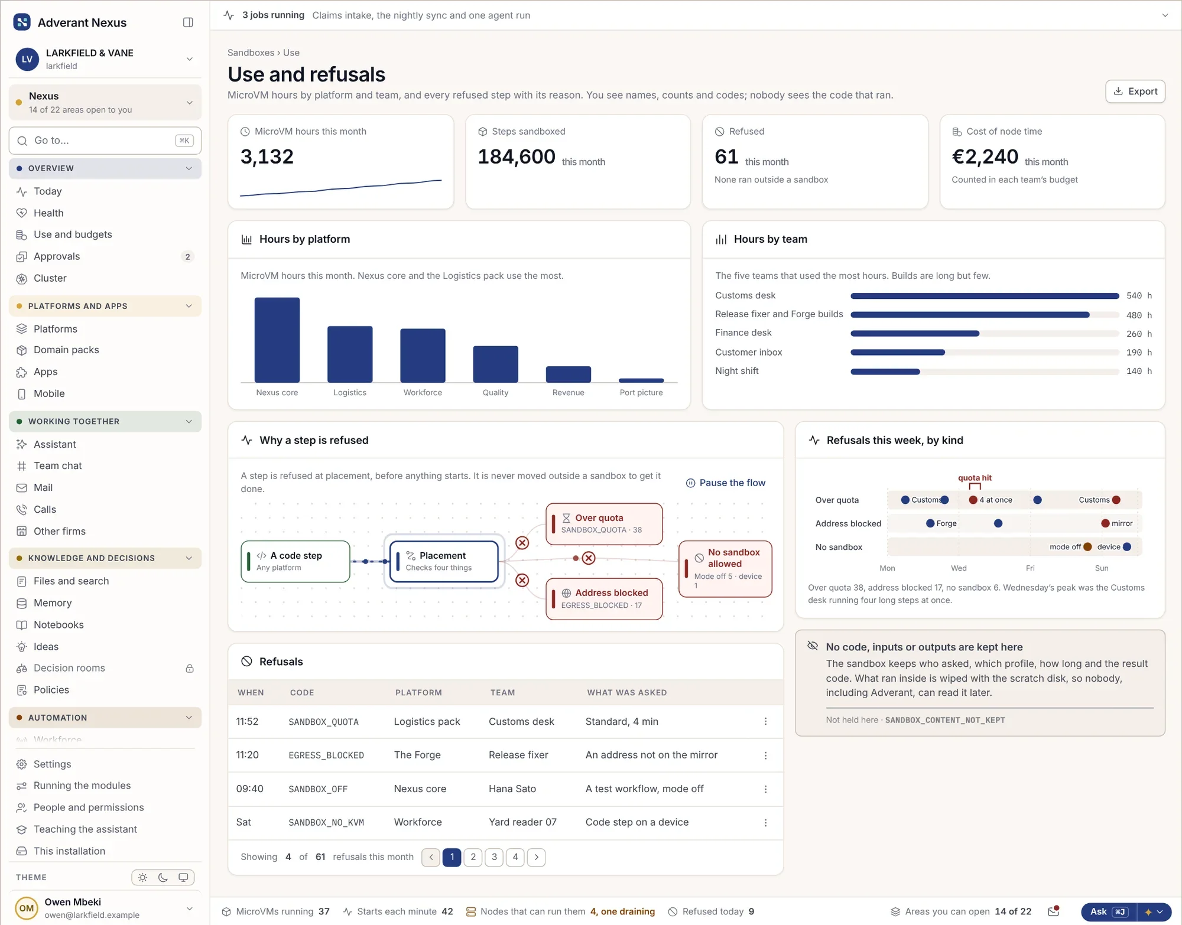Click the Notebooks book icon
Viewport: 1182px width, 925px height.
pyautogui.click(x=22, y=625)
